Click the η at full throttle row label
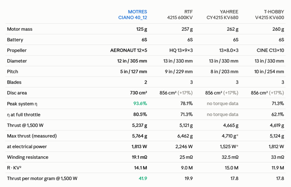This screenshot has width=291, height=187. (x=24, y=115)
